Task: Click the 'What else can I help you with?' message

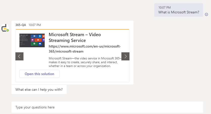Action: pos(39,89)
